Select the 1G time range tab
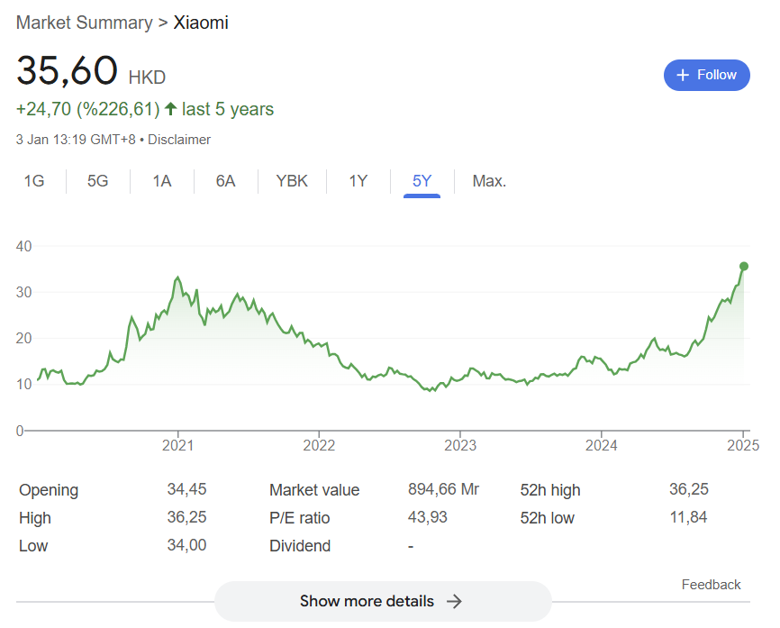The width and height of the screenshot is (780, 628). [34, 180]
